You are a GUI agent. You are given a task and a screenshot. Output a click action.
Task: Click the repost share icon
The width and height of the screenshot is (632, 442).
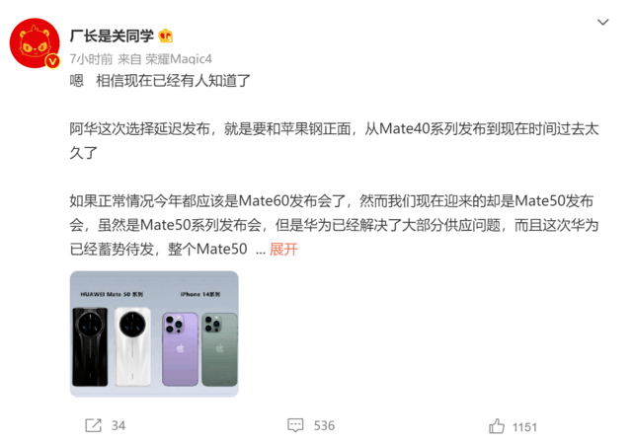[93, 425]
